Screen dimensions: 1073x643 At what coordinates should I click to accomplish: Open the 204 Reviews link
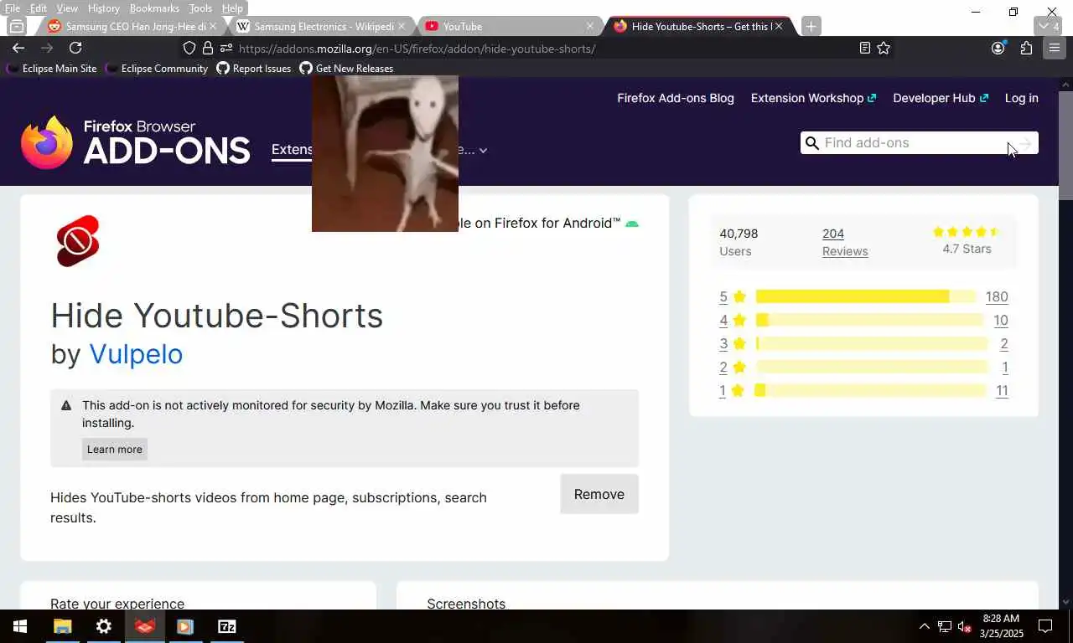coord(845,242)
